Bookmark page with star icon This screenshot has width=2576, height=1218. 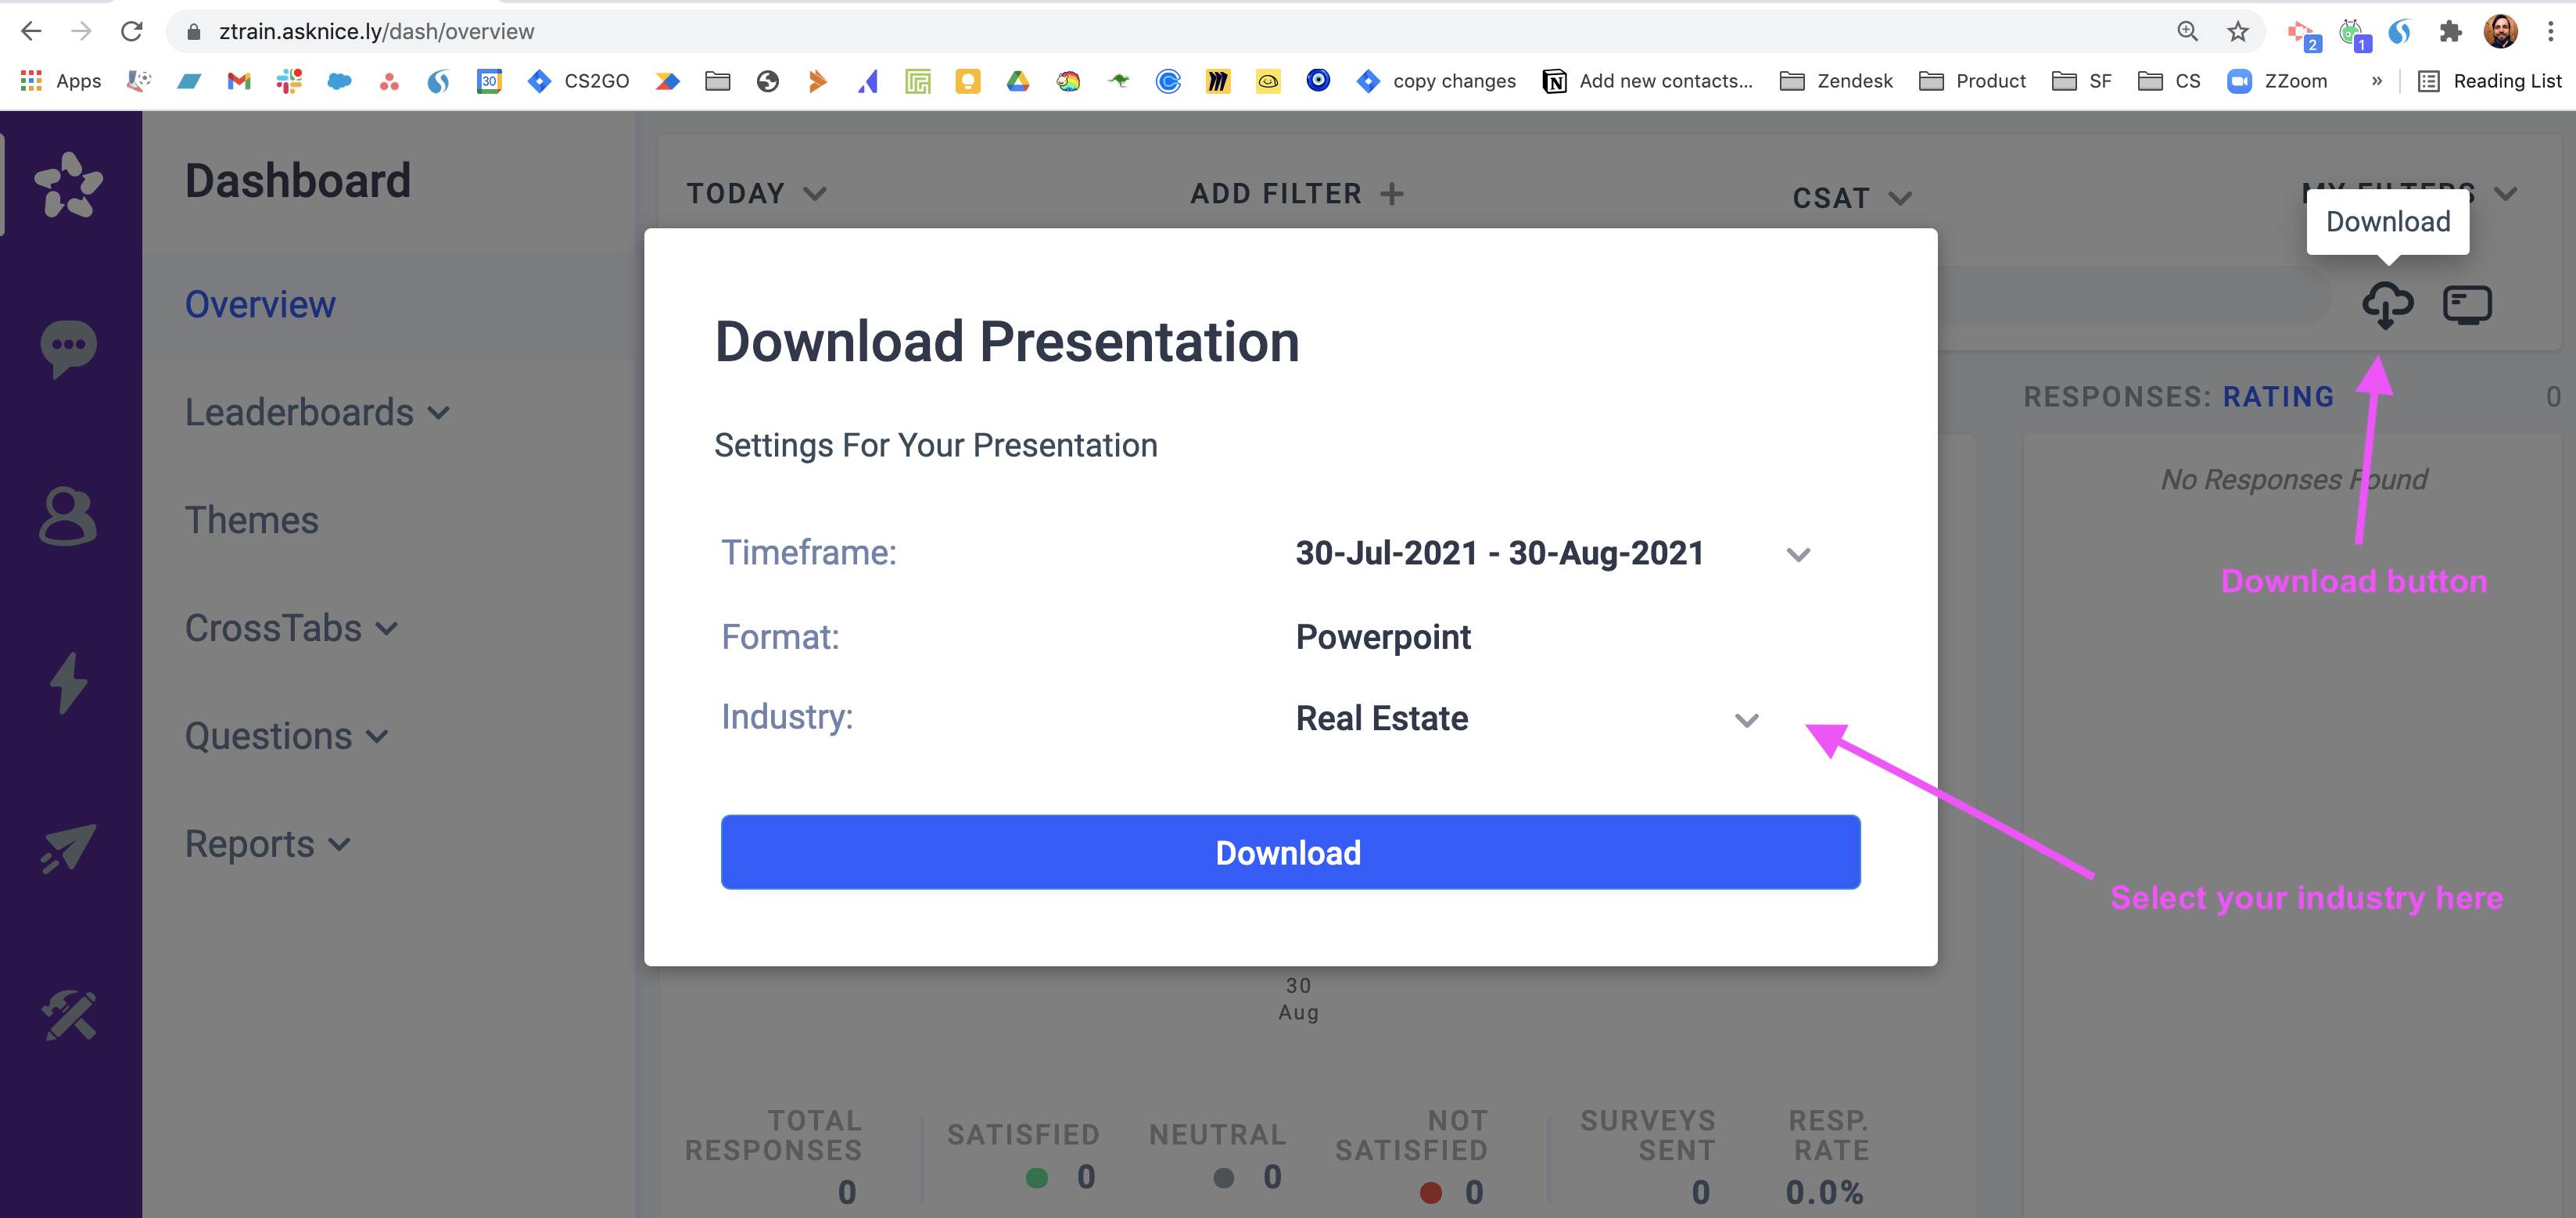(2238, 31)
